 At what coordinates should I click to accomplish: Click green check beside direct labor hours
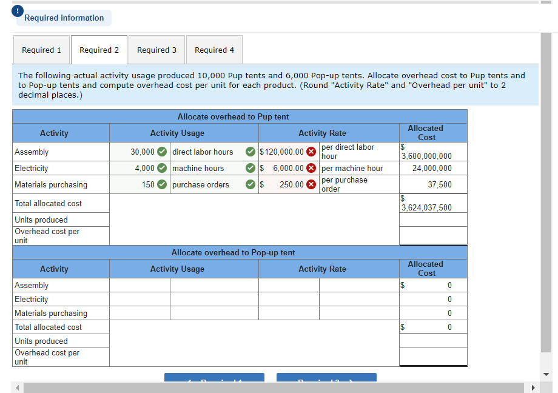(250, 152)
